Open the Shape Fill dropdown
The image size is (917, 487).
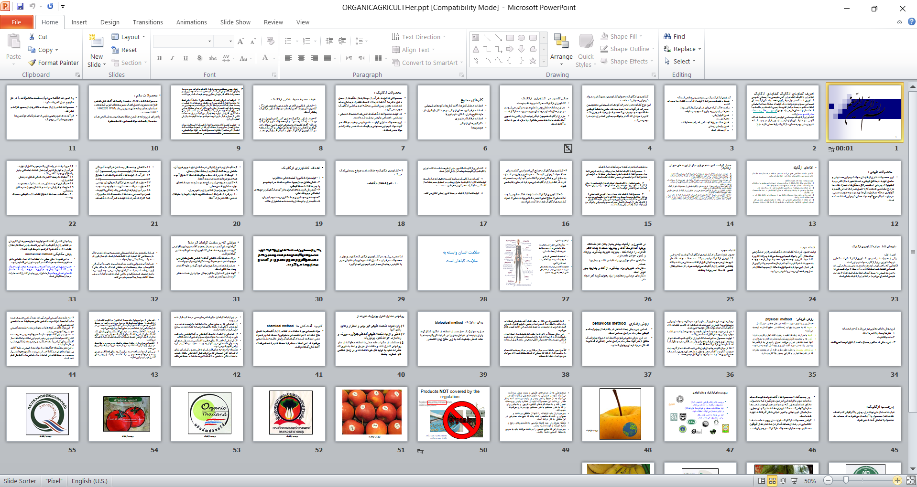(x=622, y=36)
